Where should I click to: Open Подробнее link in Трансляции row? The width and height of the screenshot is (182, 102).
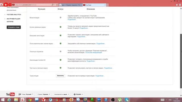pos(100,76)
